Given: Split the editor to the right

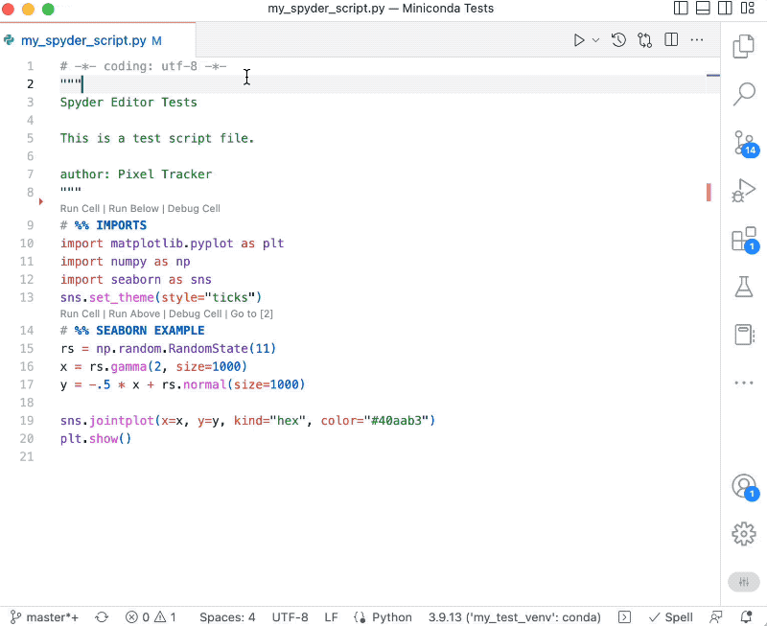Looking at the screenshot, I should click(x=671, y=40).
